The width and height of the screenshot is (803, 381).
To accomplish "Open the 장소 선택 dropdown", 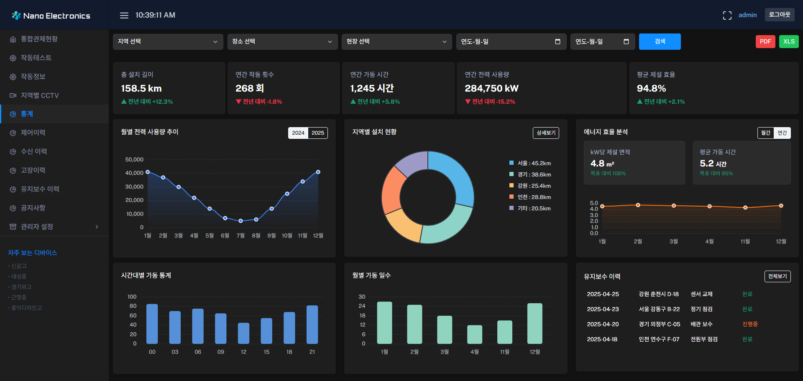I will coord(282,41).
